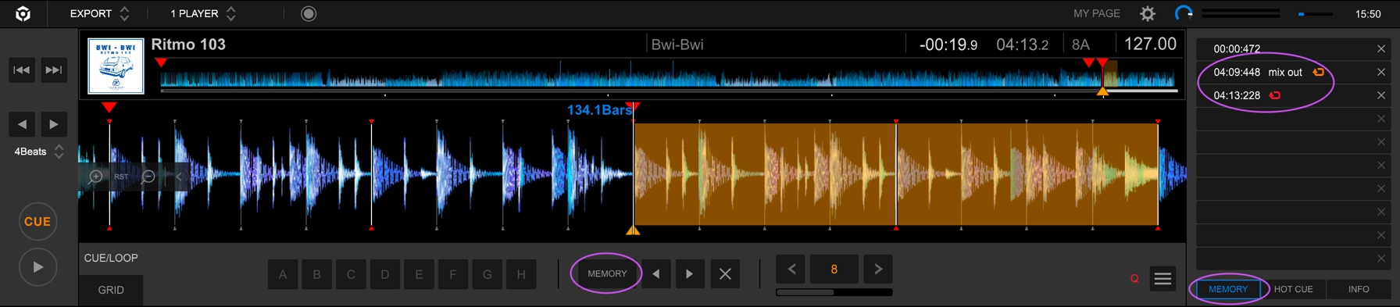The width and height of the screenshot is (1400, 307).
Task: Open the hamburger menu icon
Action: coord(1162,279)
